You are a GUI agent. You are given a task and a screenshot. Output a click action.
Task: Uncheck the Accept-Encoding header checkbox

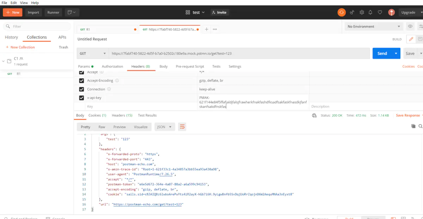point(81,81)
